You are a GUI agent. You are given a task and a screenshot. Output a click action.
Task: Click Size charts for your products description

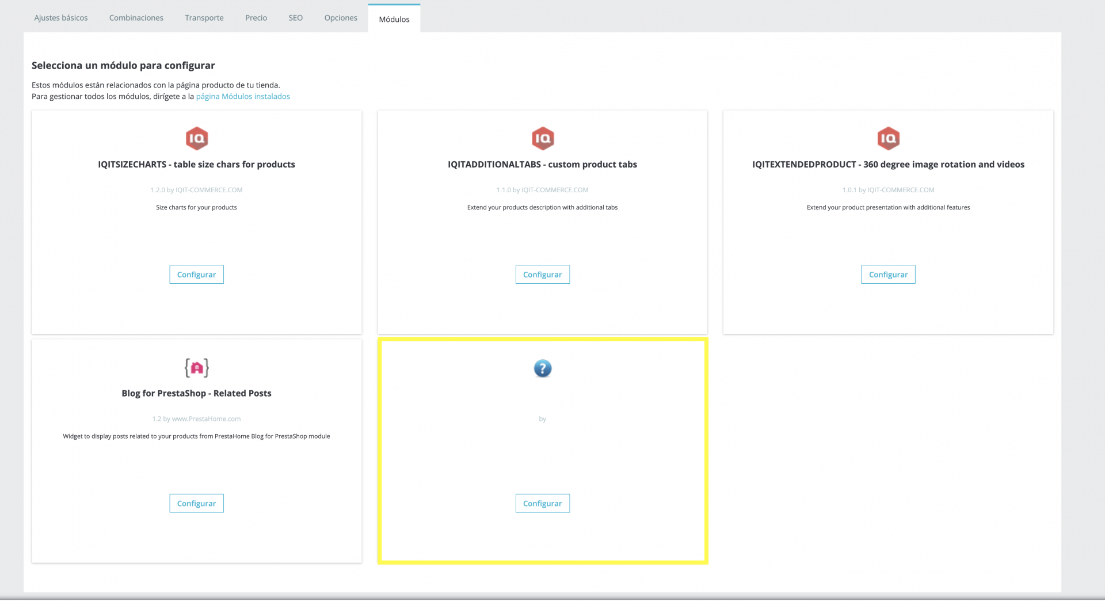(197, 207)
